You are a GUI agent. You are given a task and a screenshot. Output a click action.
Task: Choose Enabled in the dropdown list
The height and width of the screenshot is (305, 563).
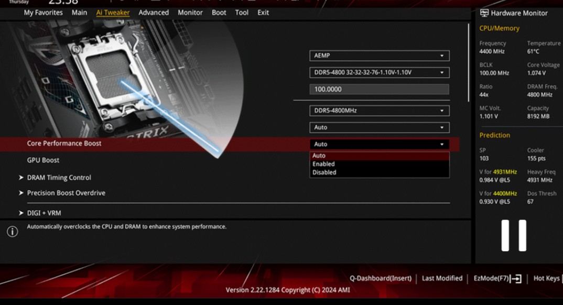coord(379,164)
